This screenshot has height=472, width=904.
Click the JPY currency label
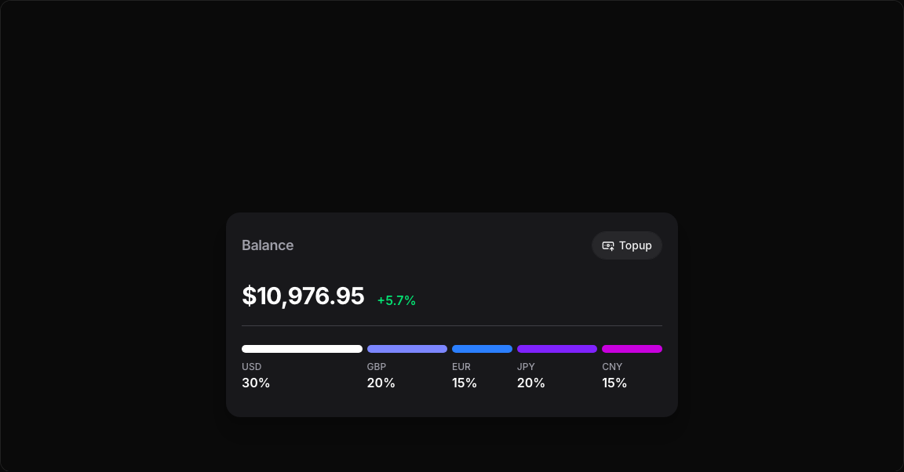point(526,367)
